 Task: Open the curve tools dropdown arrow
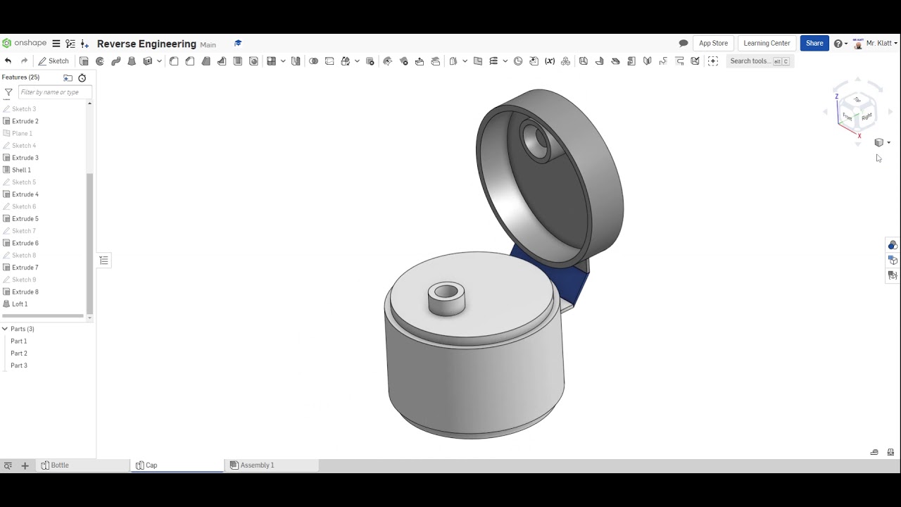pos(505,61)
